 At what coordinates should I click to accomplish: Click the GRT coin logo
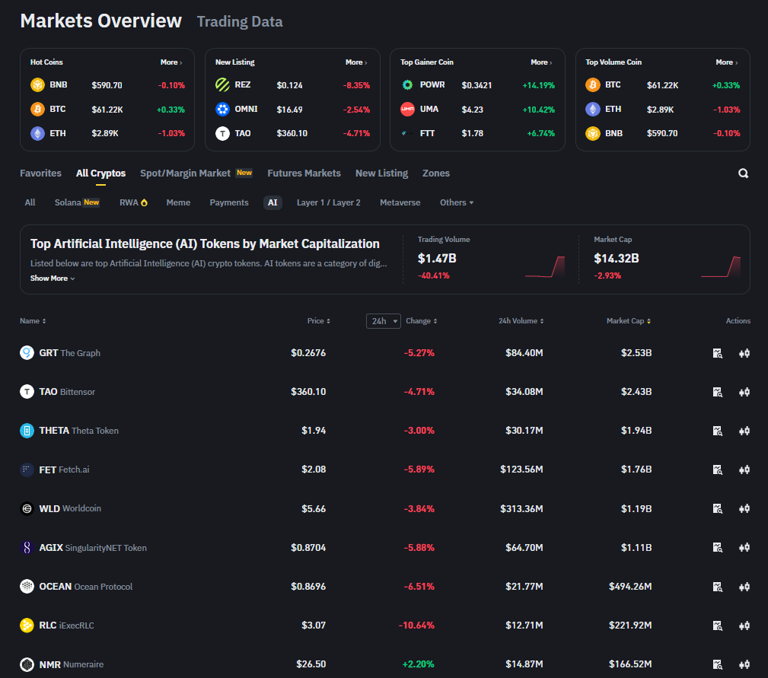[27, 352]
